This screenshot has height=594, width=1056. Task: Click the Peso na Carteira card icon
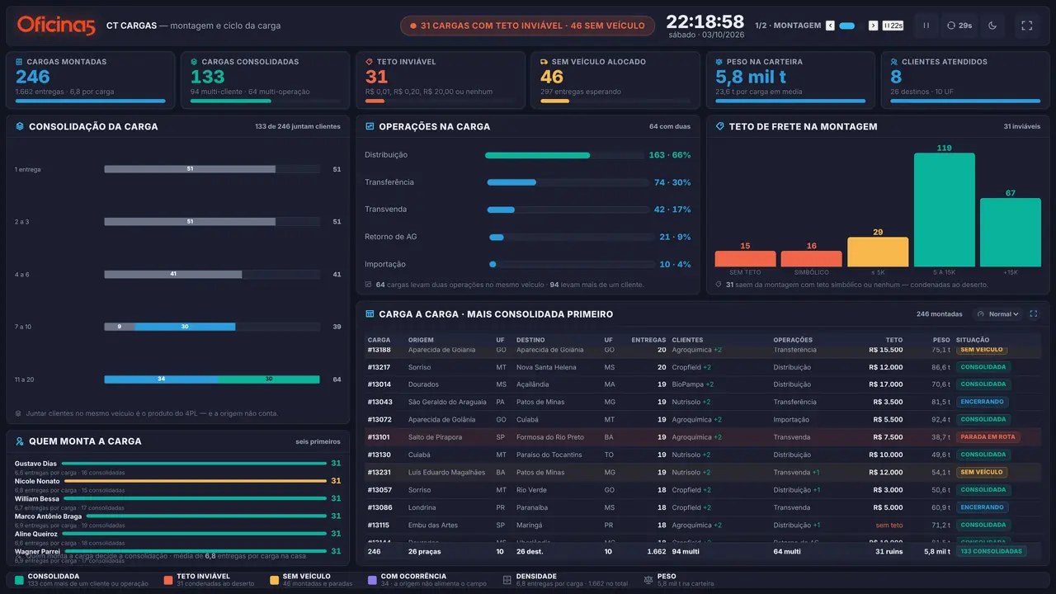point(719,62)
